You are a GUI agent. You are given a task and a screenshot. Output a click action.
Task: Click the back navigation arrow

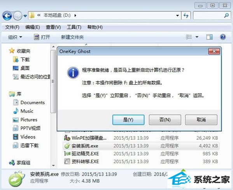pos(7,16)
